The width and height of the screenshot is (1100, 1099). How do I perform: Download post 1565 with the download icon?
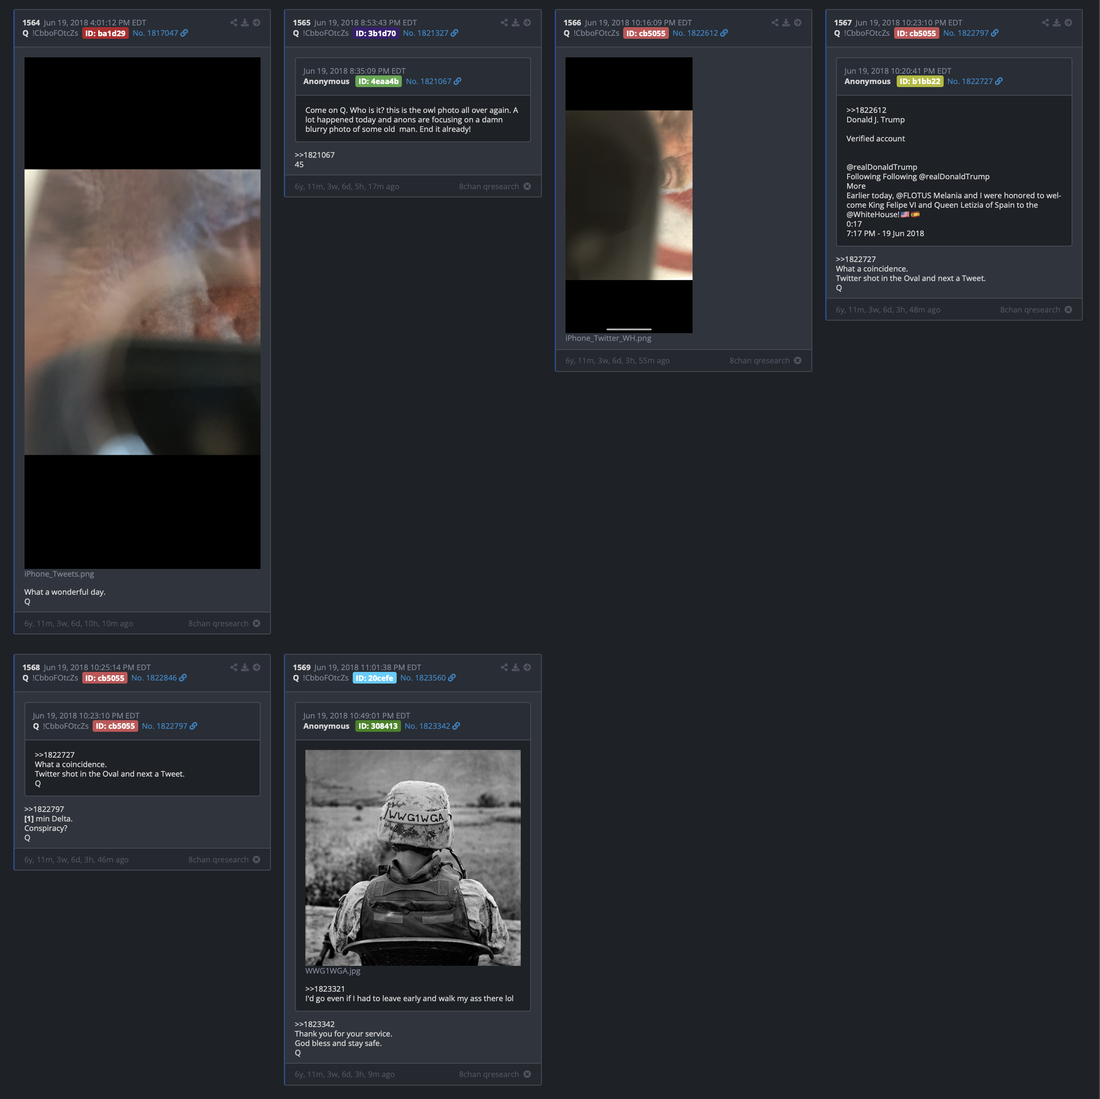(x=515, y=23)
